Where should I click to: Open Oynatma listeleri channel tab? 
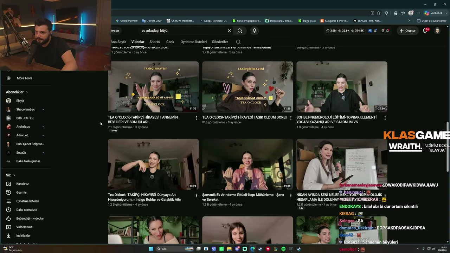(x=194, y=42)
